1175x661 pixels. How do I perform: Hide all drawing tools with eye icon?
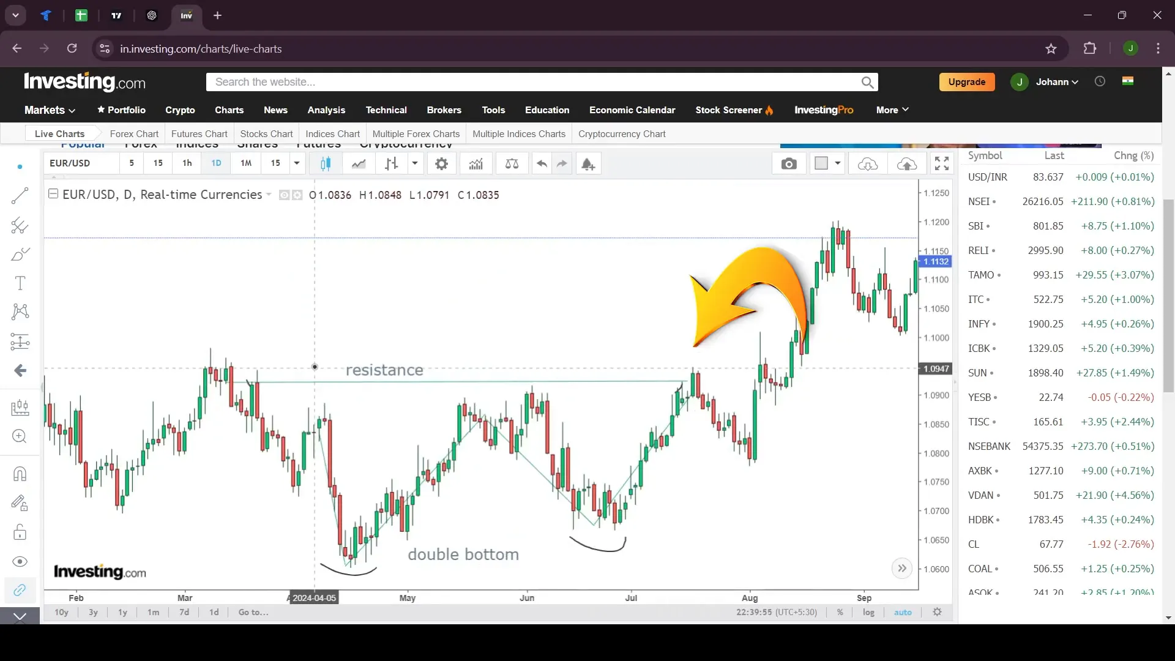[20, 561]
